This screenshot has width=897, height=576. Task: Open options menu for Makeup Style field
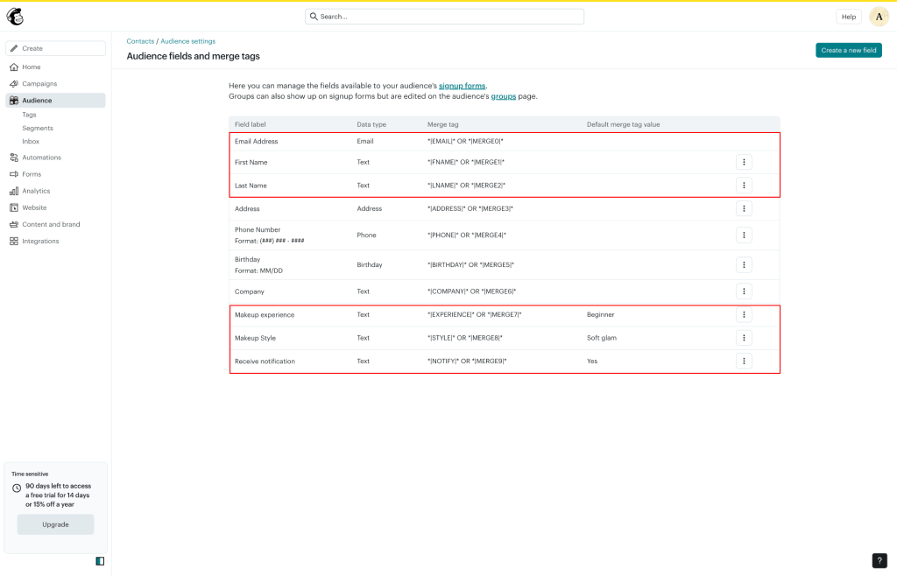(x=744, y=338)
